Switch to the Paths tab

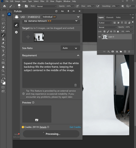pyautogui.click(x=118, y=17)
